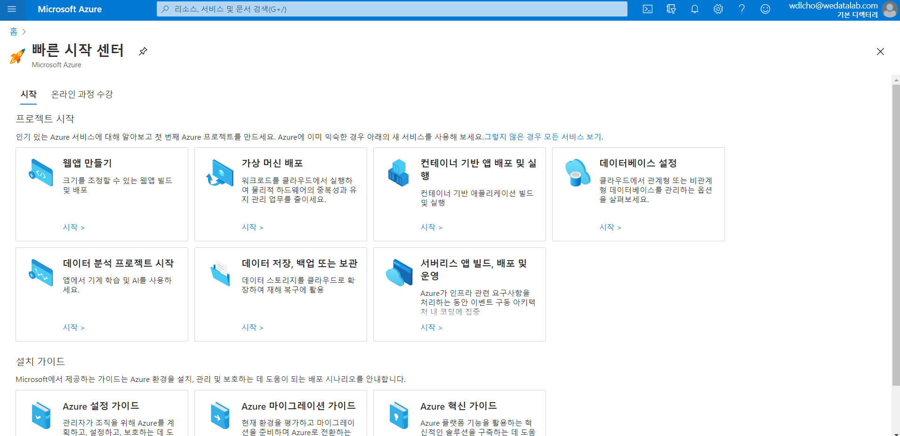The width and height of the screenshot is (900, 436).
Task: Open the 가상 머신 배포 card title
Action: [x=273, y=163]
